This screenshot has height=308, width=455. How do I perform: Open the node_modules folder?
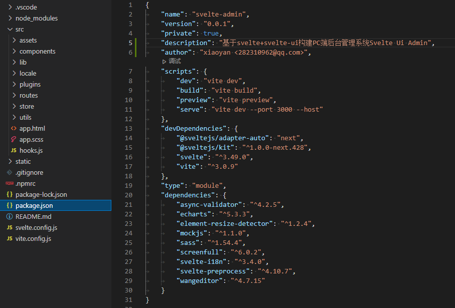[x=37, y=18]
